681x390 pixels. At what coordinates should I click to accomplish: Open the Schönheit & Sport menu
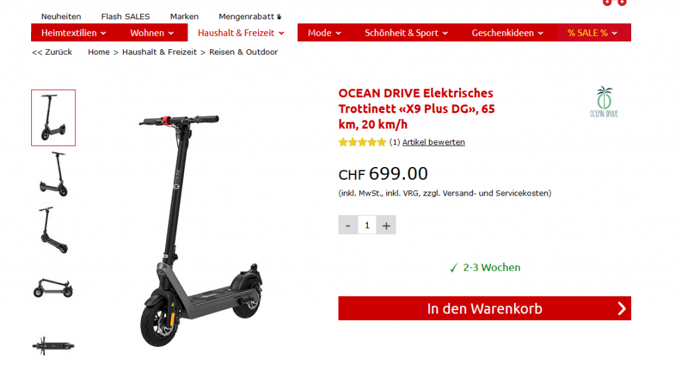point(406,33)
